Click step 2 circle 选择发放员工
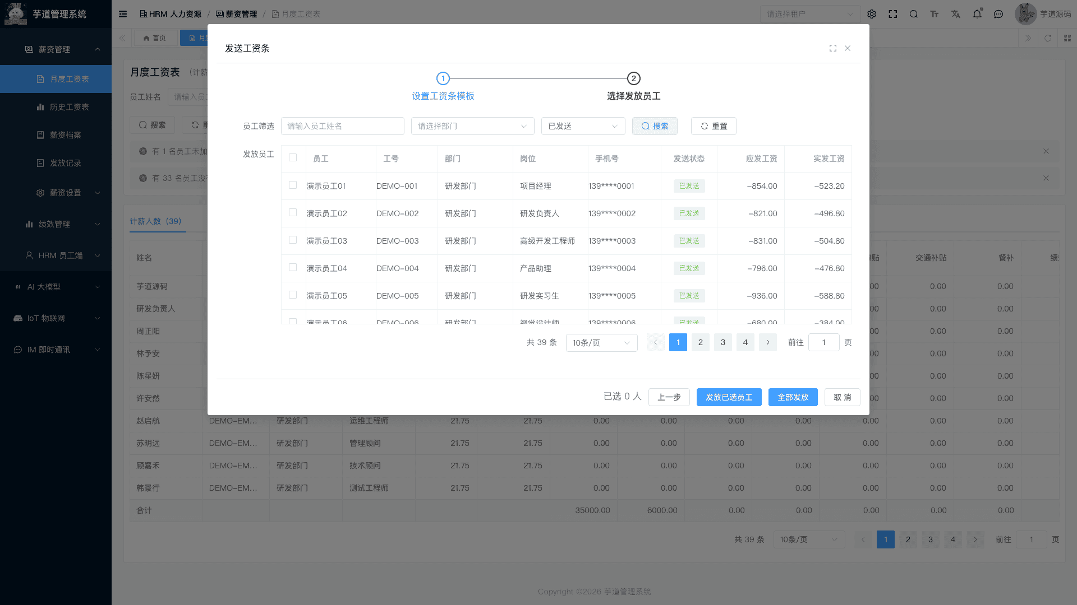This screenshot has width=1077, height=605. click(634, 78)
